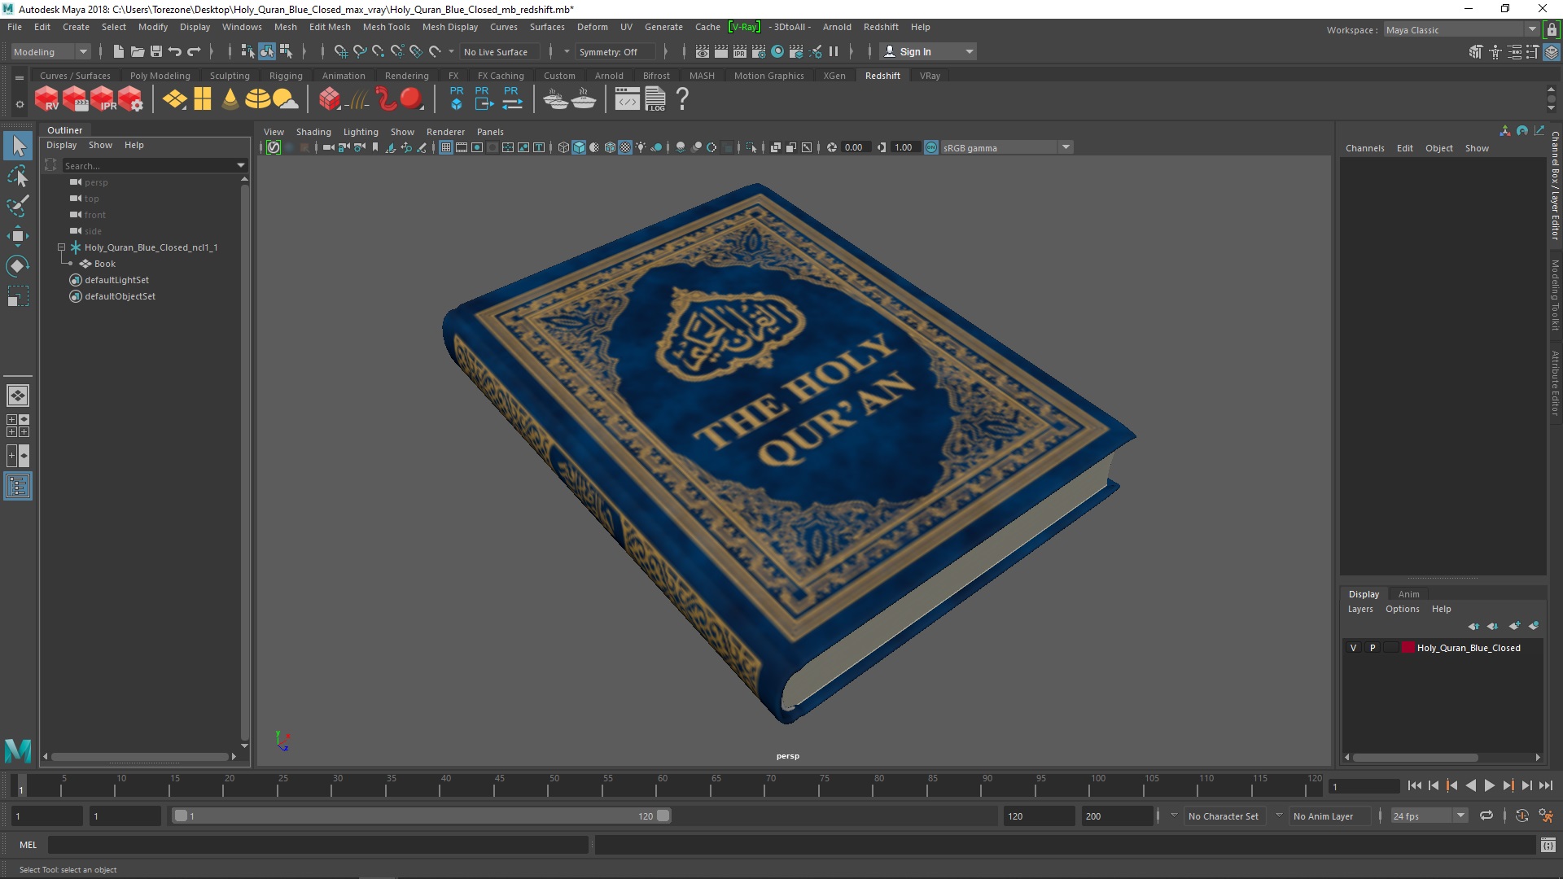Select the arrow Select Tool in toolbox
The image size is (1563, 879).
[18, 146]
